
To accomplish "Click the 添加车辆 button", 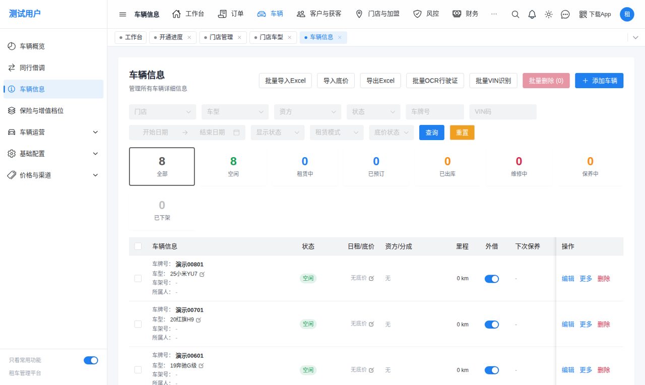I will tap(599, 81).
